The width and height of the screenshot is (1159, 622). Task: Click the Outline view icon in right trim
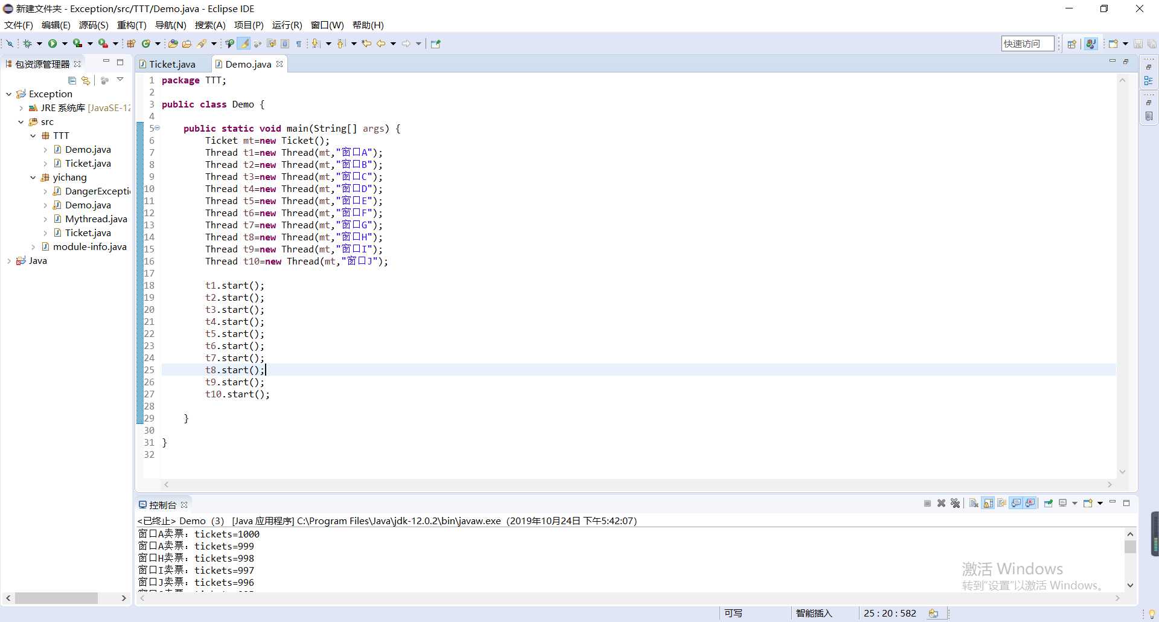click(x=1149, y=81)
